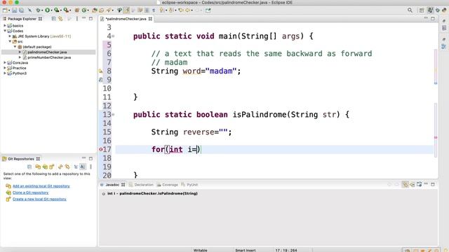Click the Save icon in the toolbar
This screenshot has width=449, height=252.
click(14, 10)
